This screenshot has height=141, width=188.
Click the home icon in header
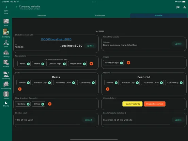[185, 7]
